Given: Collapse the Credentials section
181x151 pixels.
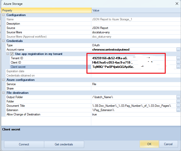Looking at the screenshot, I should pos(4,41).
